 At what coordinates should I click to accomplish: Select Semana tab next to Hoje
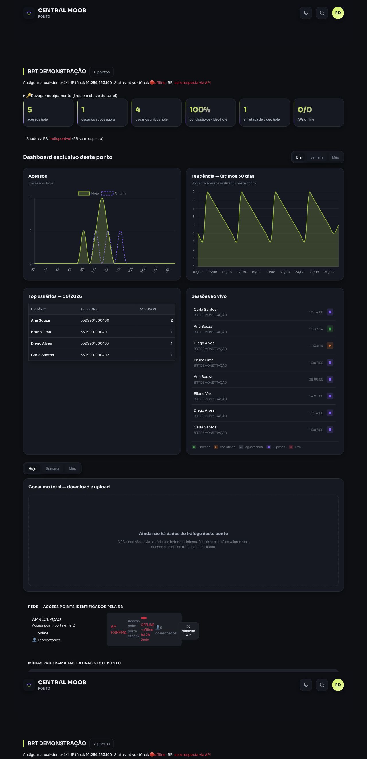pos(52,468)
